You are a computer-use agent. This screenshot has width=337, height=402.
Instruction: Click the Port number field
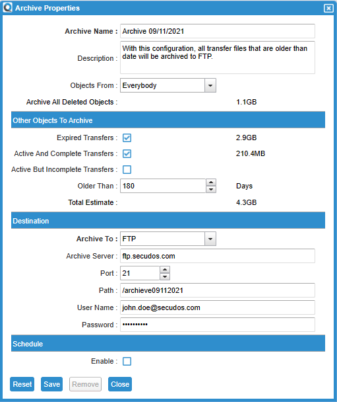140,273
